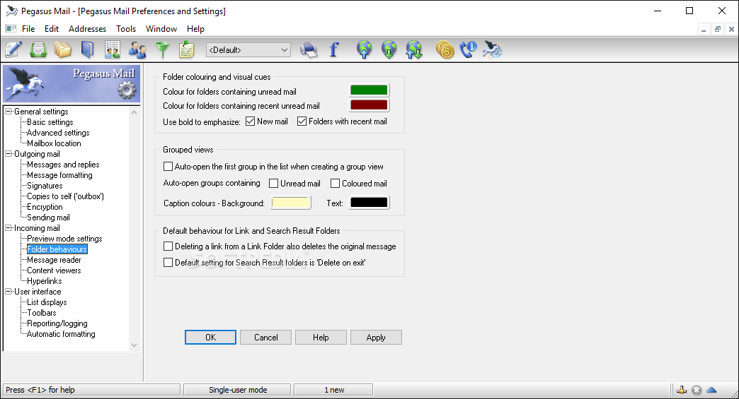
Task: Enable 'Delete on exit' search result default
Action: 168,262
